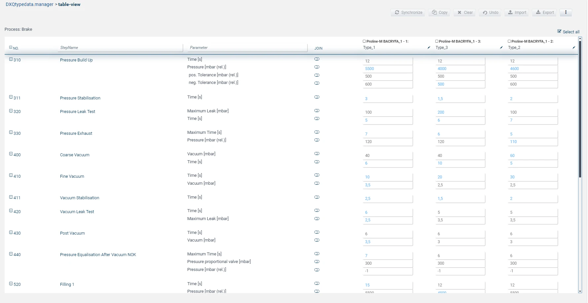Toggle join icon for Pressure proportional valve row

coord(317,262)
